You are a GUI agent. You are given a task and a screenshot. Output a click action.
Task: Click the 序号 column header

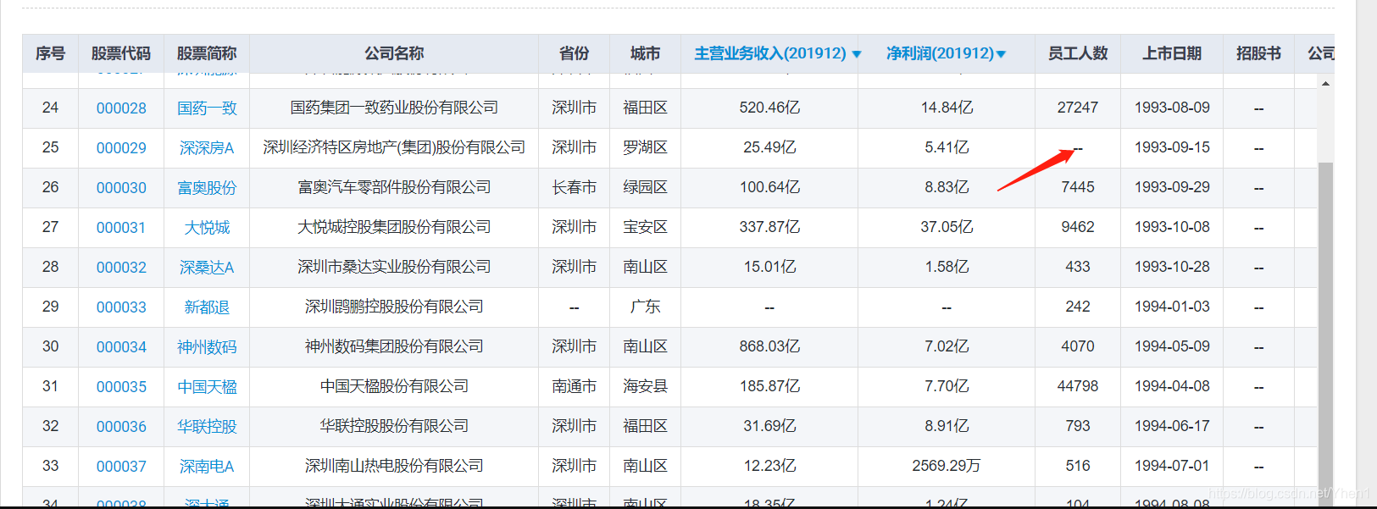50,53
